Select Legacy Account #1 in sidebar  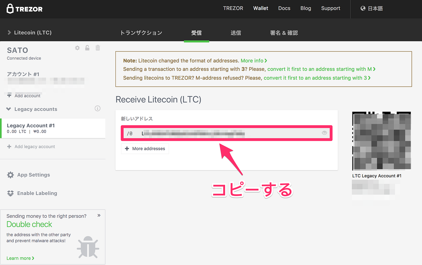53,128
